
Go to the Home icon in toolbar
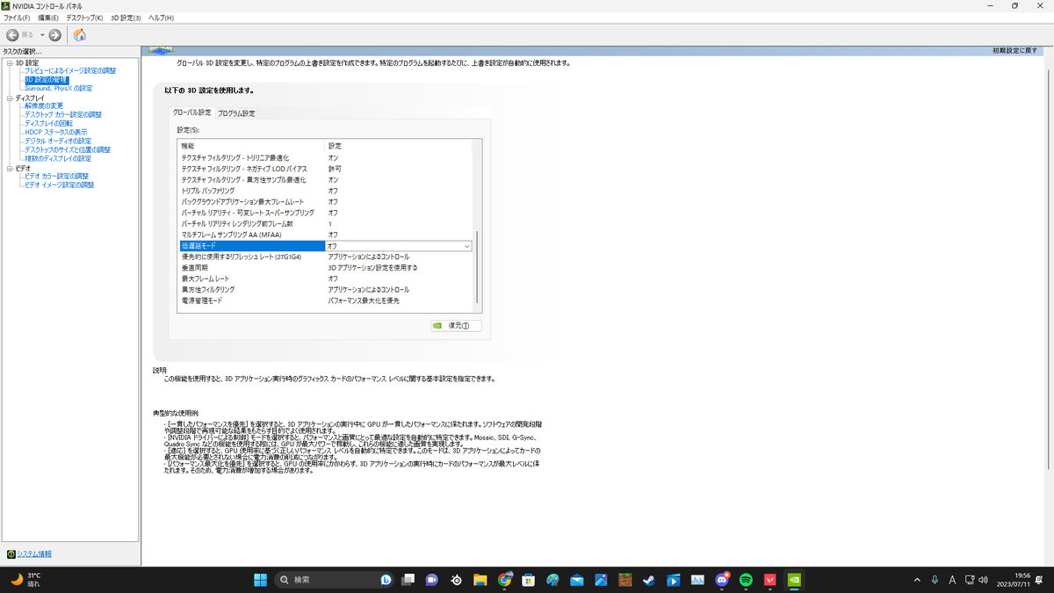coord(79,35)
